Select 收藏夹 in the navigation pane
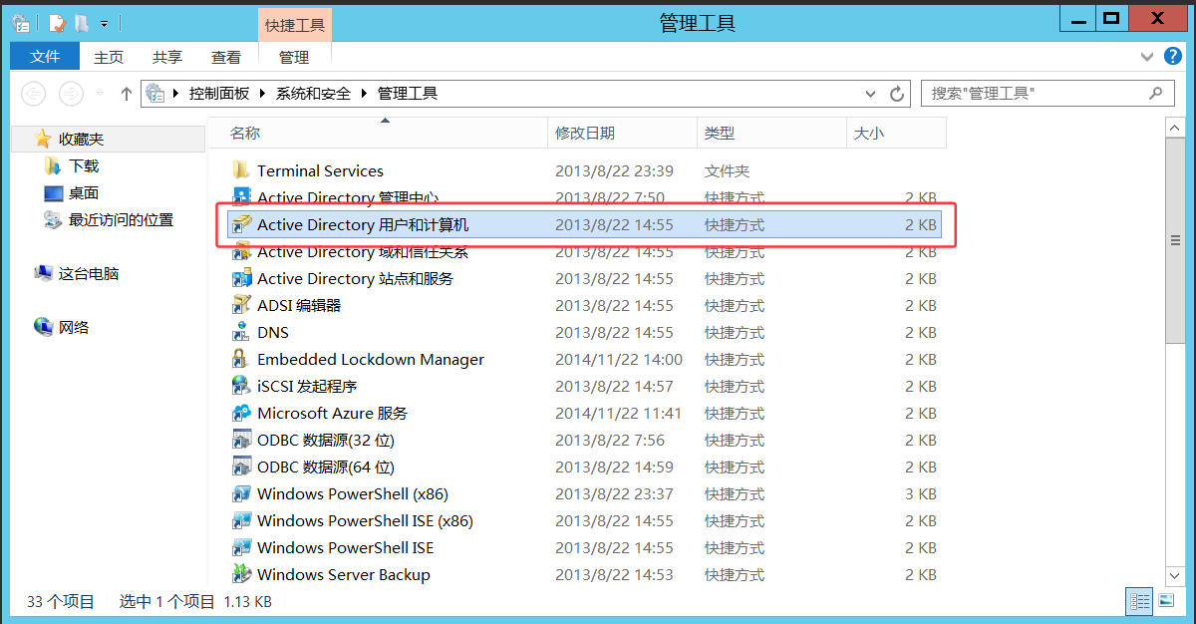Screen dimensions: 1196x624 click(81, 139)
